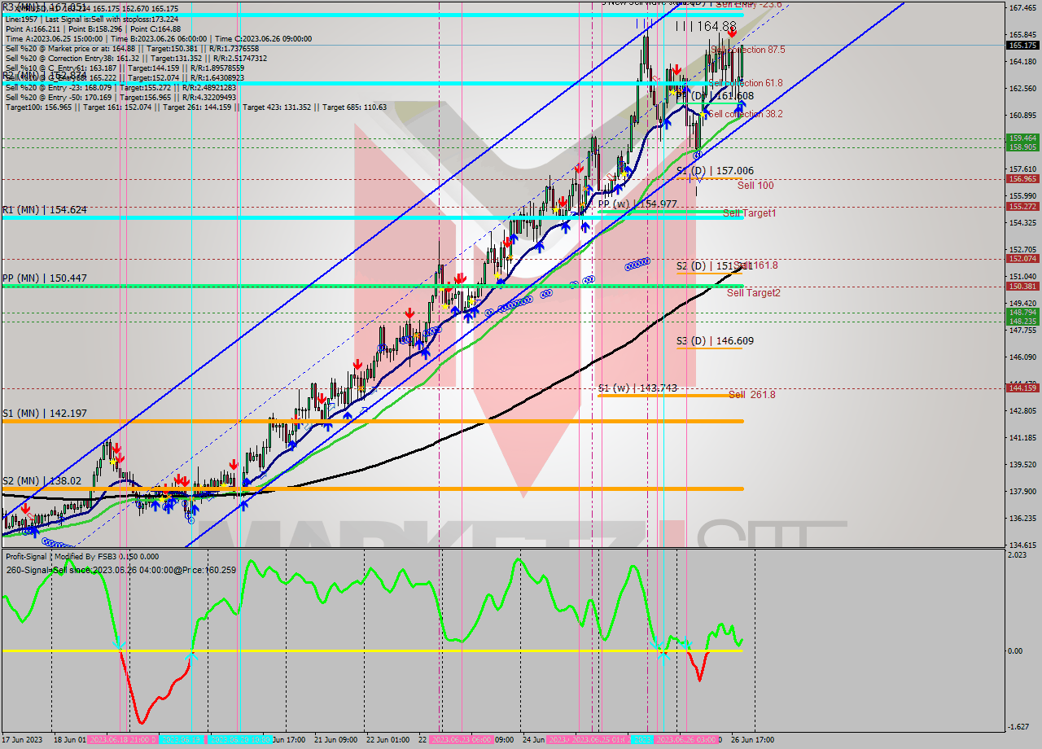Click the 22 Jun 01:00 date on the time axis
The width and height of the screenshot is (1042, 749).
point(387,740)
